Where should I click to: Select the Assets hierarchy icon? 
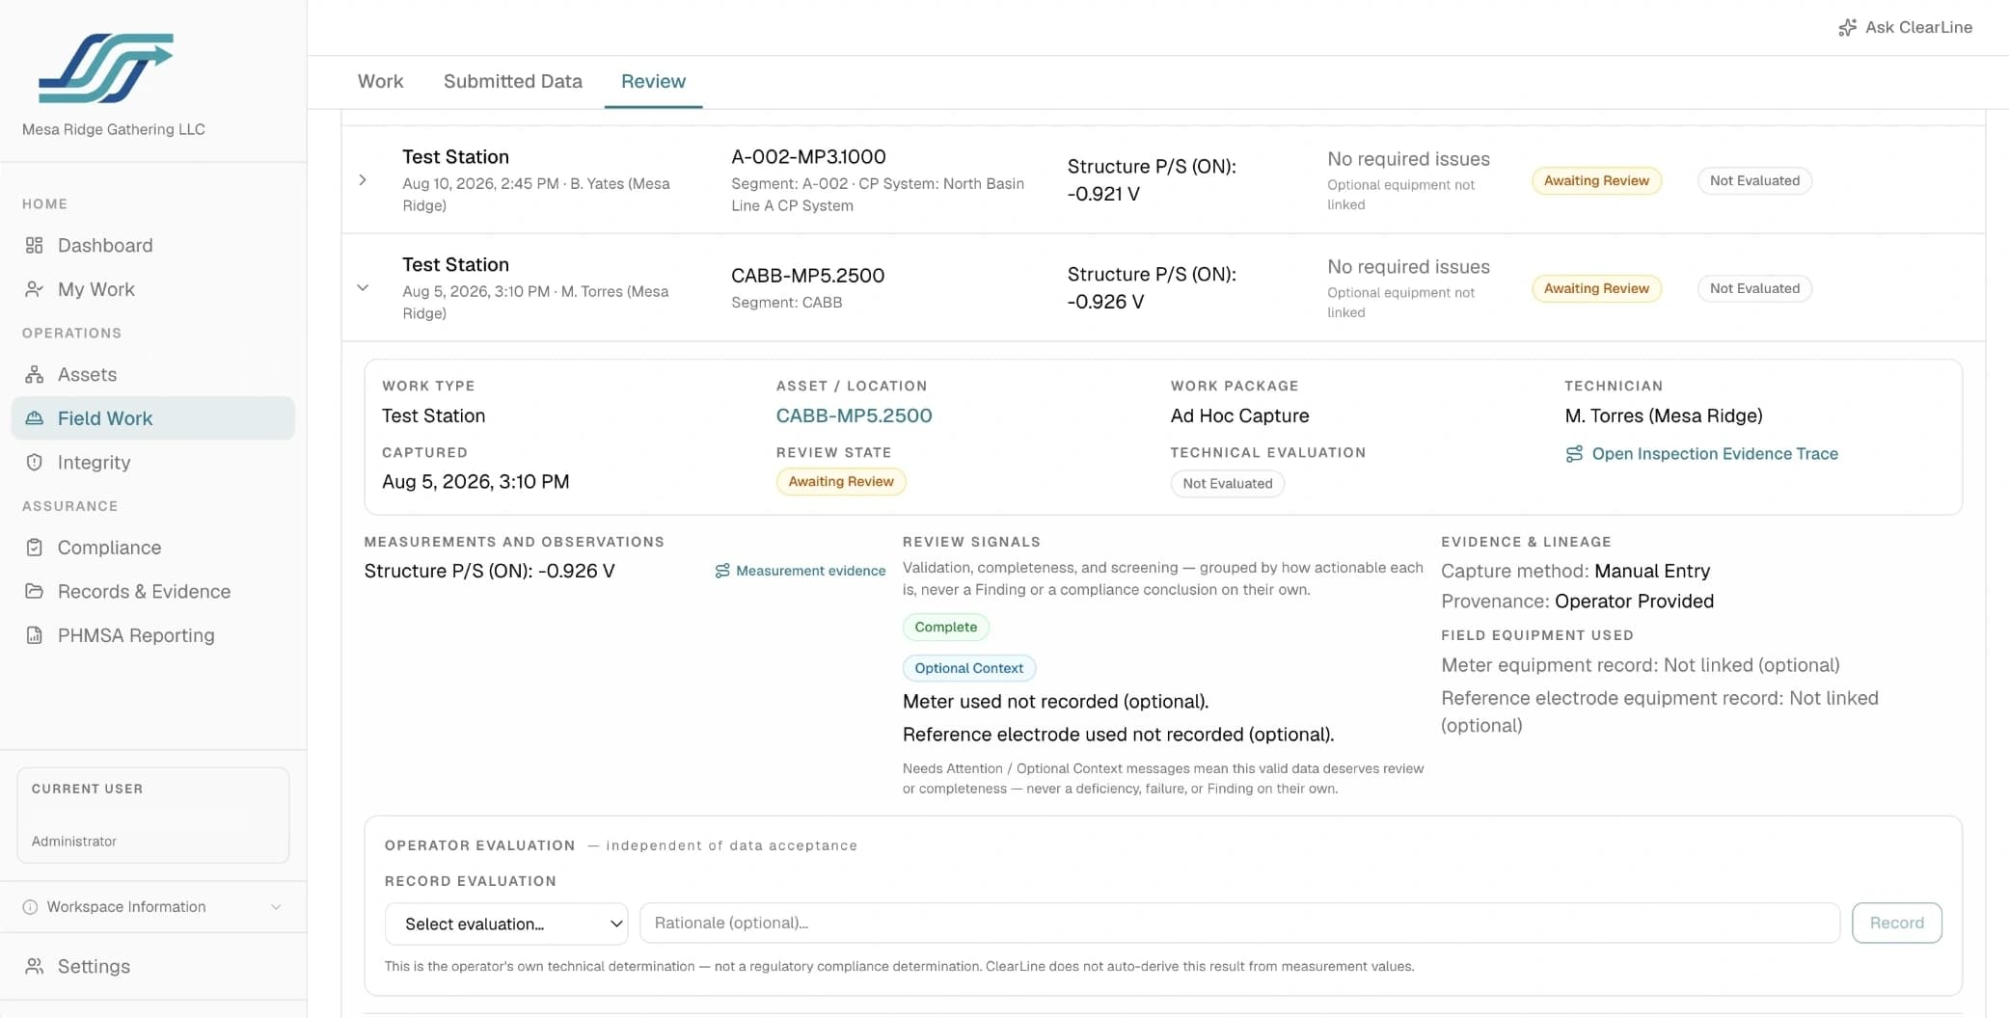point(35,374)
